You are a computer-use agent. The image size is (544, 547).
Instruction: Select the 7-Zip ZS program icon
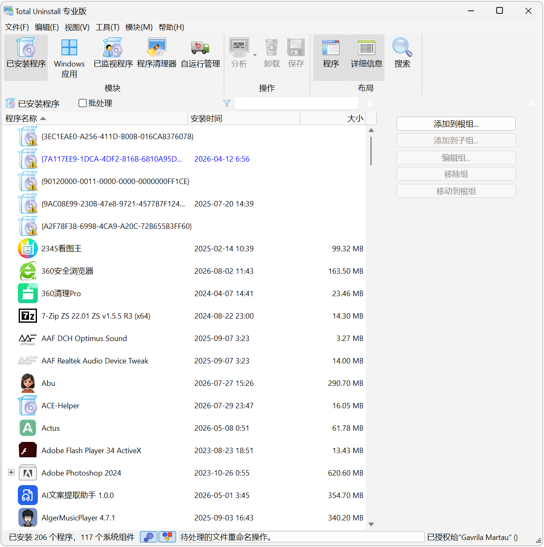pos(28,316)
